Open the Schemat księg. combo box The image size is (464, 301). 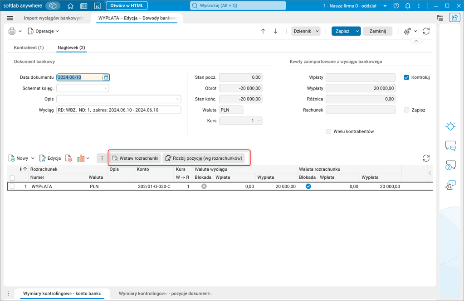click(83, 88)
